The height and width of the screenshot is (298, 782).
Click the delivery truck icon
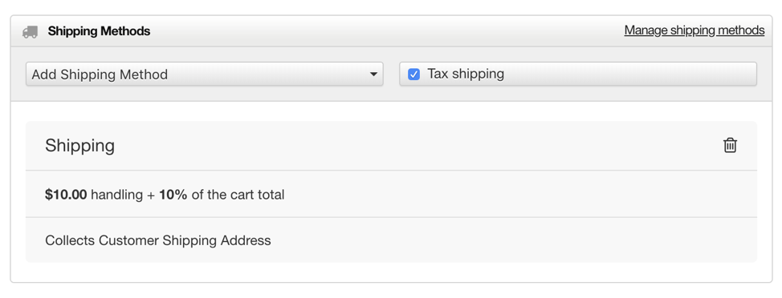[30, 32]
